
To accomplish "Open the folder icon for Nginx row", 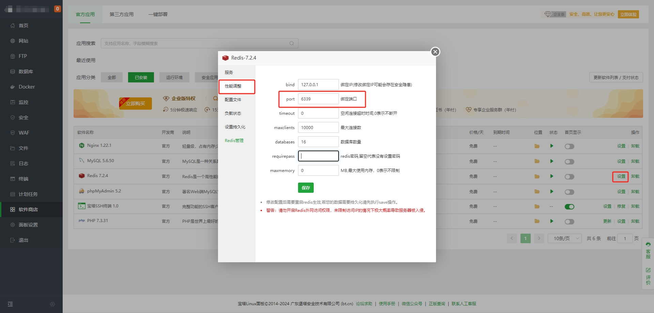I will [537, 146].
